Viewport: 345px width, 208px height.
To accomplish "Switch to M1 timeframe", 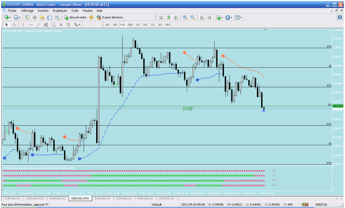I will coord(108,25).
